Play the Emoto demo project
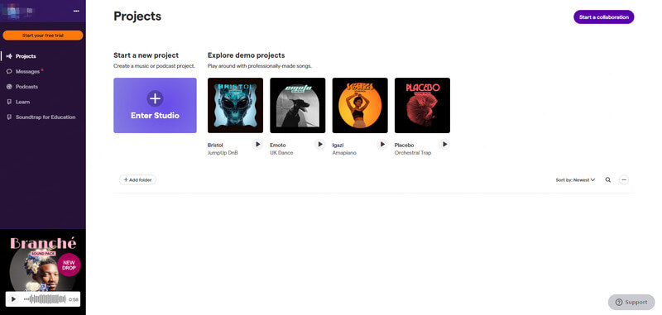The width and height of the screenshot is (662, 315). pos(320,145)
